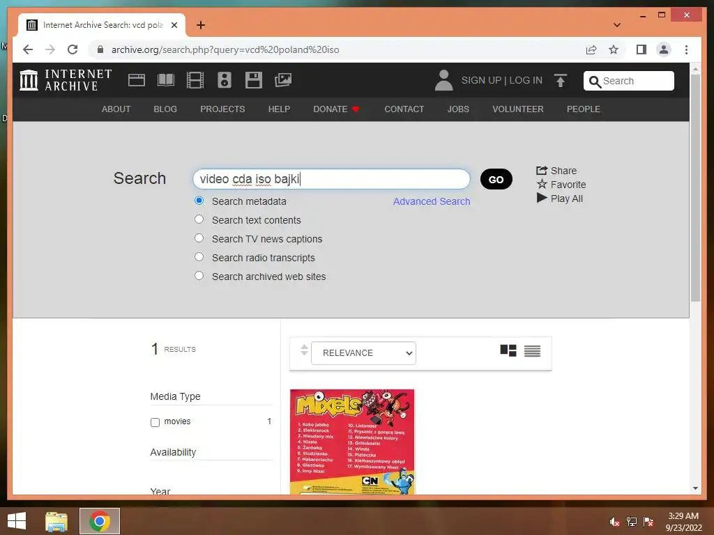Image resolution: width=714 pixels, height=535 pixels.
Task: Open Windows Start menu
Action: pos(17,521)
